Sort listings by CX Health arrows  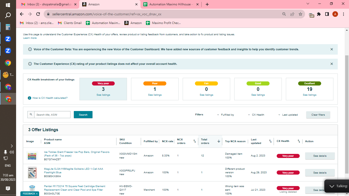coord(299,141)
